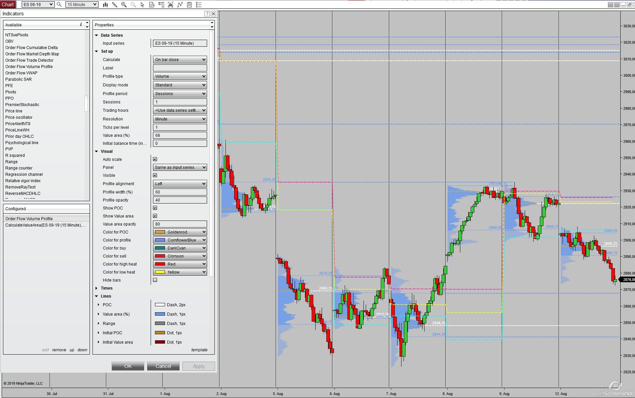Select the cursor pointer tool
The height and width of the screenshot is (398, 635).
pyautogui.click(x=142, y=5)
